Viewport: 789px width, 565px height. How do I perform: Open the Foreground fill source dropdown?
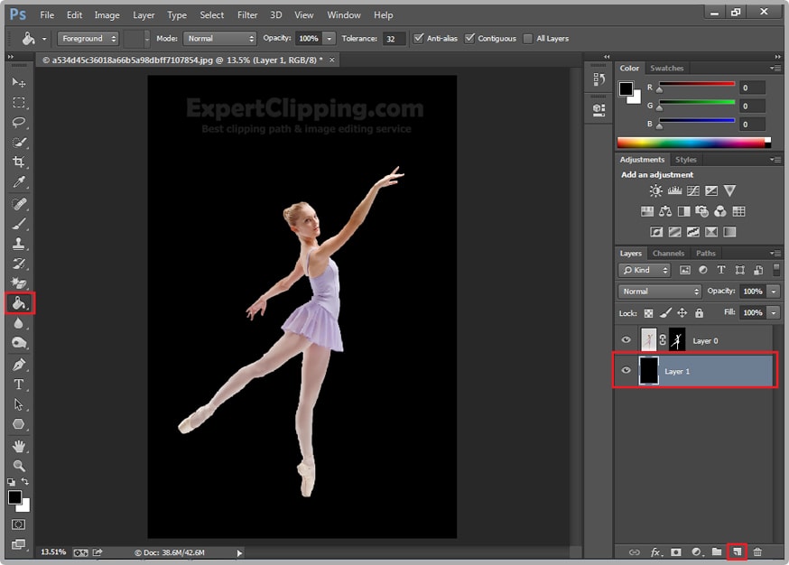pyautogui.click(x=88, y=39)
